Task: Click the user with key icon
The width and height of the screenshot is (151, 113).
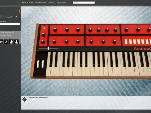Action: coord(11,42)
